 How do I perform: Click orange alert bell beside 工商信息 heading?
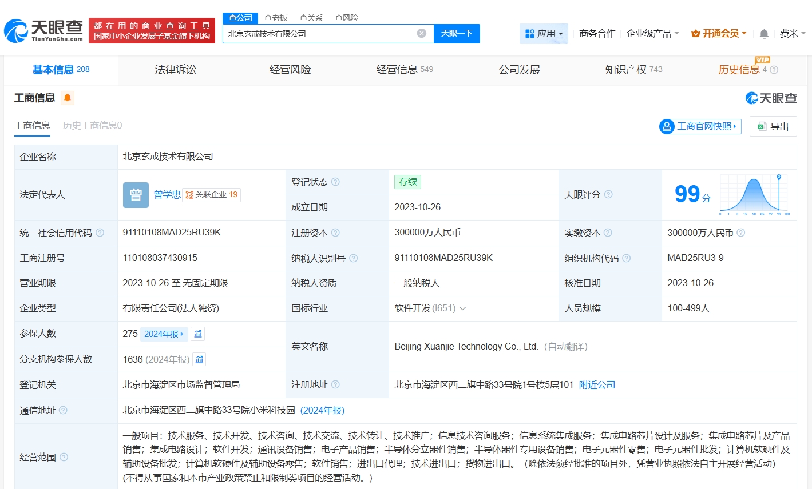click(x=68, y=98)
